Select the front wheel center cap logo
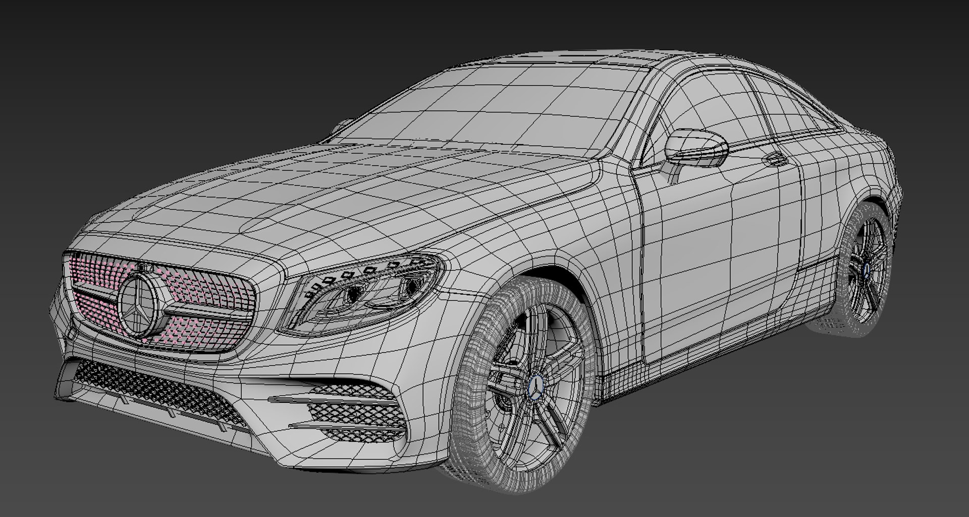Viewport: 969px width, 517px height. [535, 388]
